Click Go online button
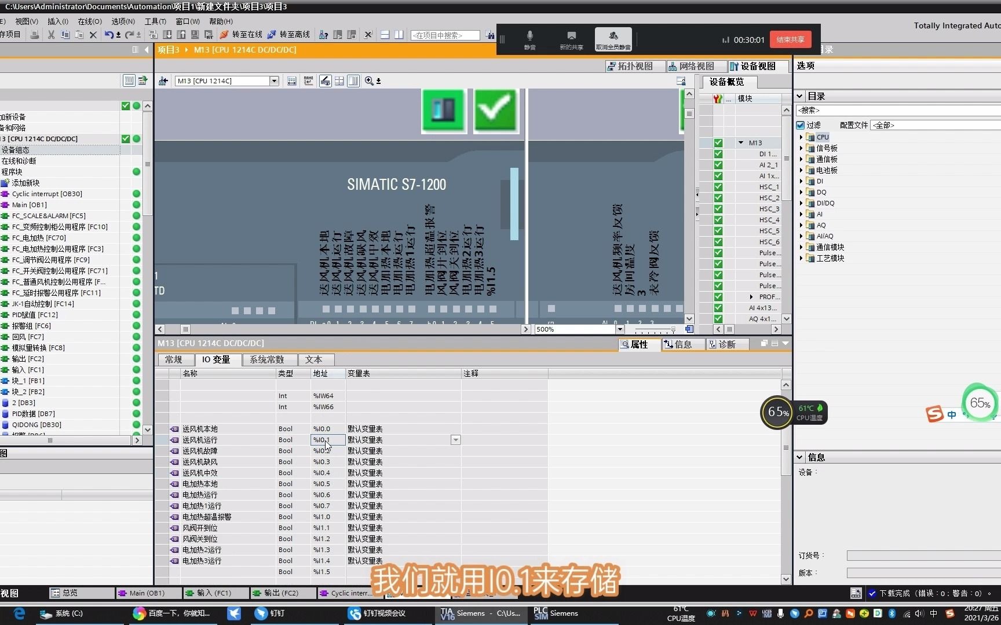 (240, 35)
